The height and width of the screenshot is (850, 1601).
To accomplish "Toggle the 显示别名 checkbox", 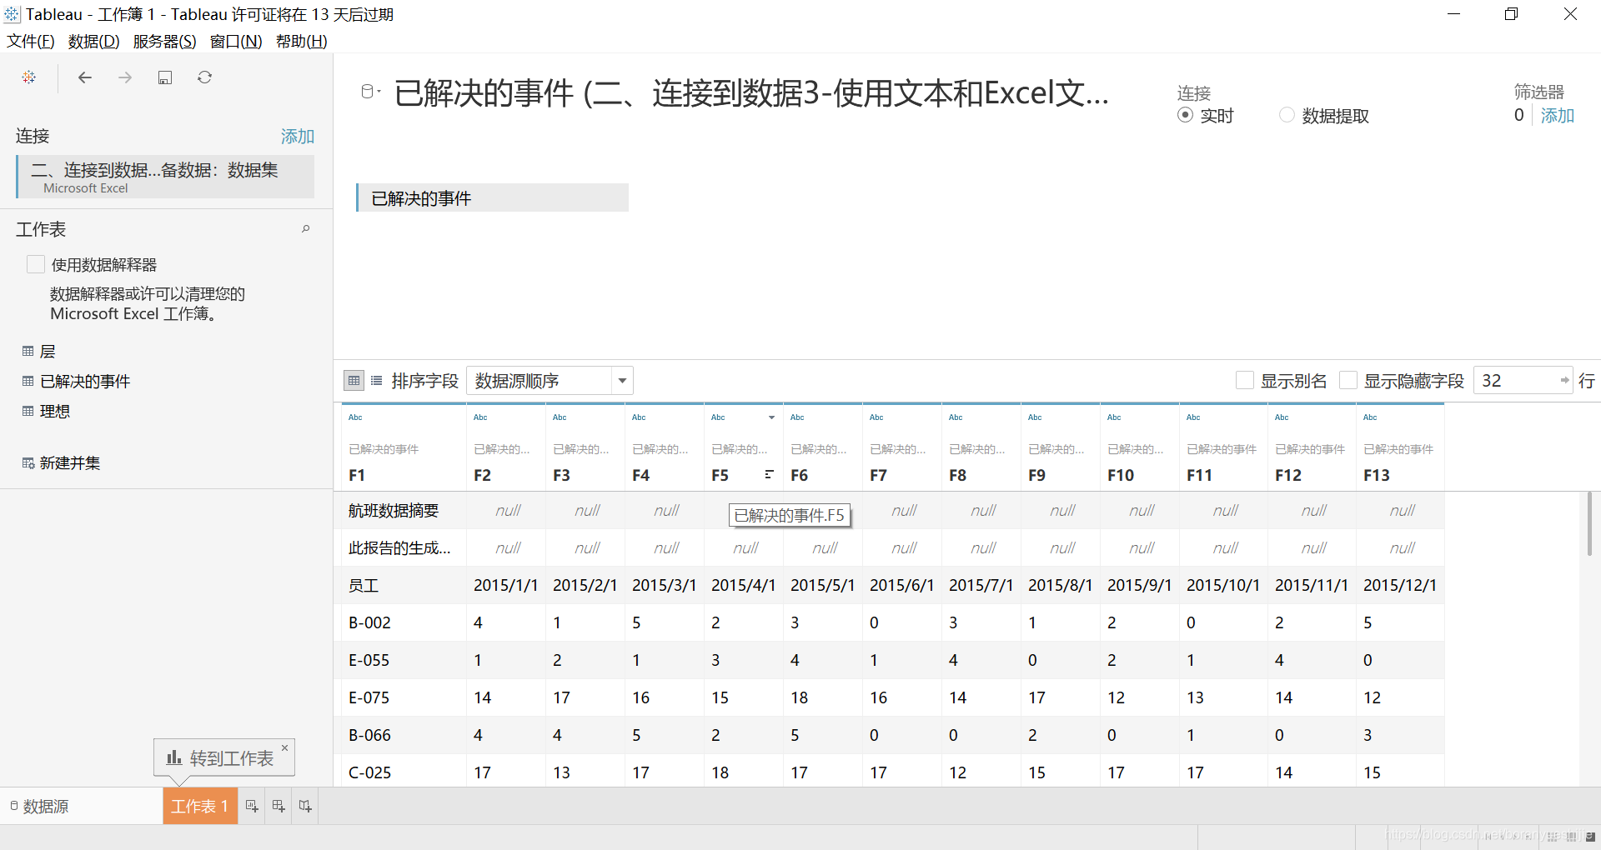I will (x=1245, y=381).
